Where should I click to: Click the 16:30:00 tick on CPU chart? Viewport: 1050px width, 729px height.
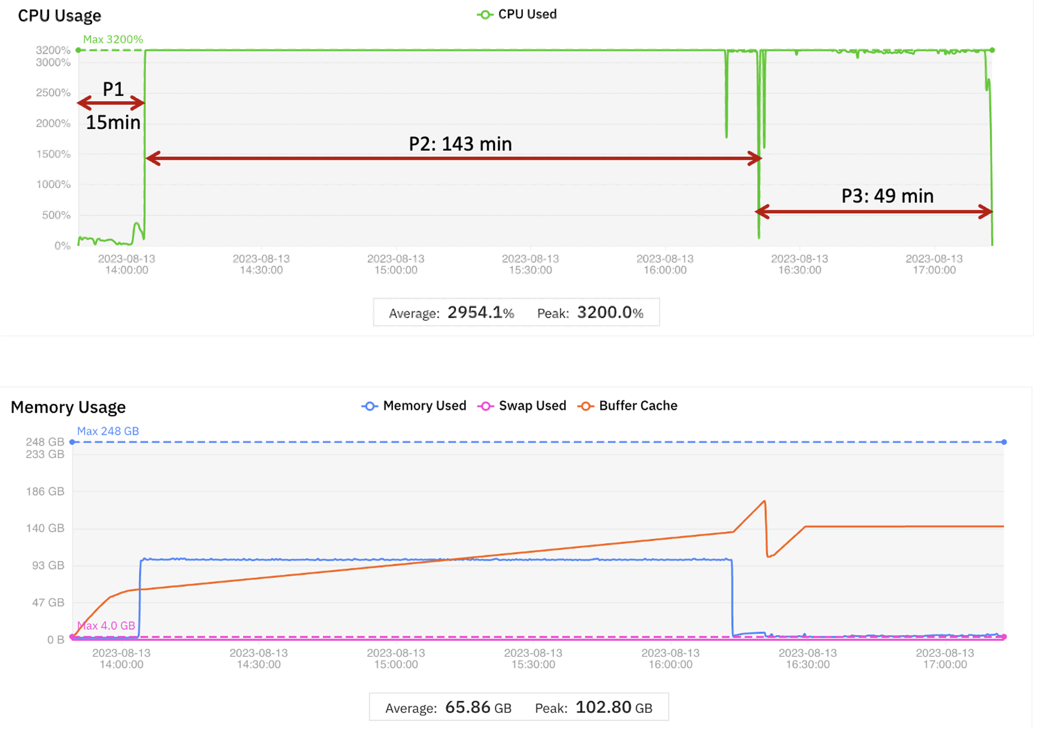[x=800, y=264]
